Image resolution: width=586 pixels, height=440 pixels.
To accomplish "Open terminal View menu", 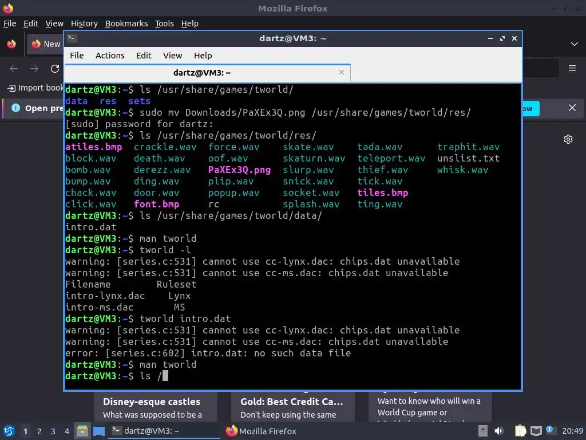I will pos(172,56).
